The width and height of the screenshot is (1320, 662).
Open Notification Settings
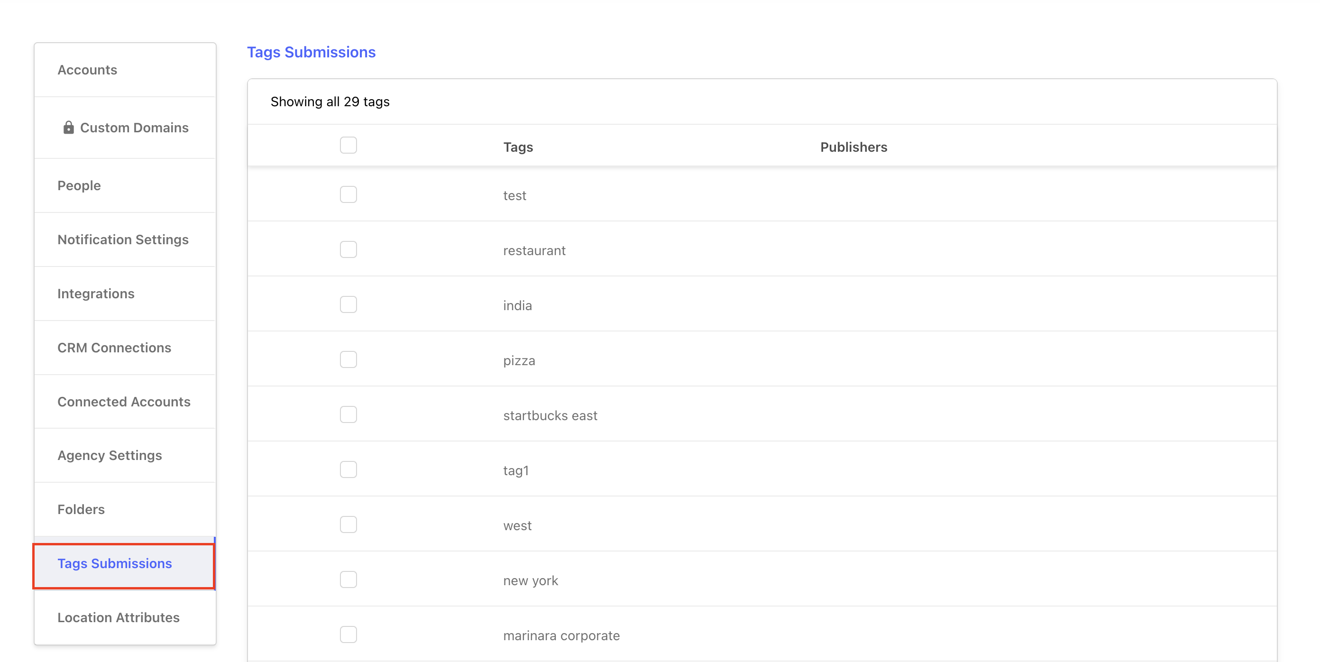coord(125,239)
